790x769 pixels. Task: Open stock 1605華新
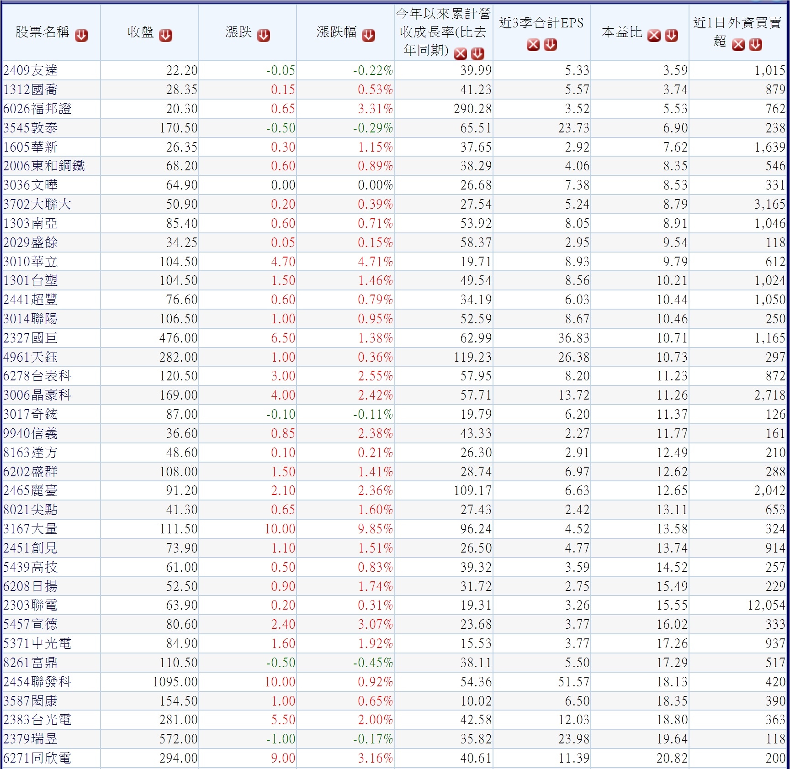(31, 147)
